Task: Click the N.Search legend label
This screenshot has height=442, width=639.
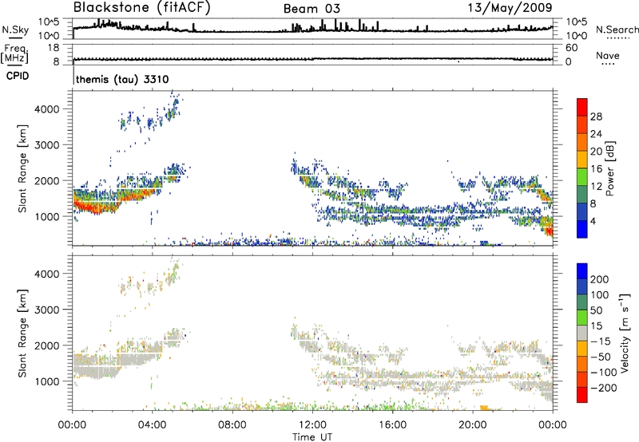Action: (x=617, y=30)
